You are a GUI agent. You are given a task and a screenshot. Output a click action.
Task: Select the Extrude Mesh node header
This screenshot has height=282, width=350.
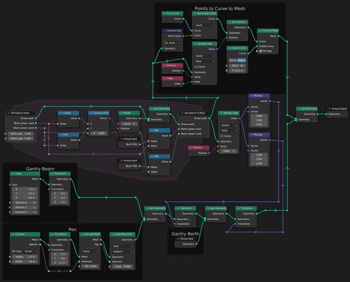point(90,234)
